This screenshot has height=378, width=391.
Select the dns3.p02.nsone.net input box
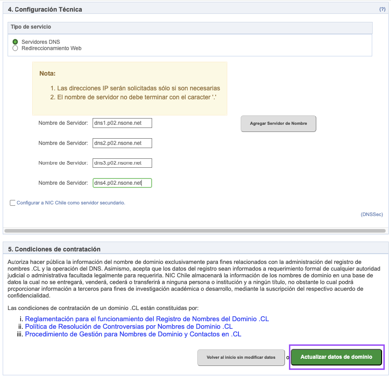pos(122,163)
